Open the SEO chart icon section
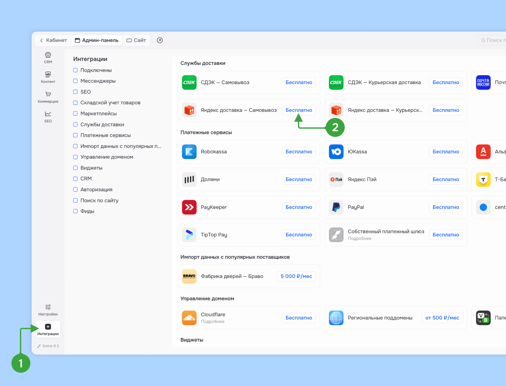Screen dimensions: 506x386 click(48, 117)
